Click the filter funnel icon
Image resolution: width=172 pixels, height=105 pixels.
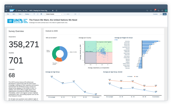(x=34, y=14)
